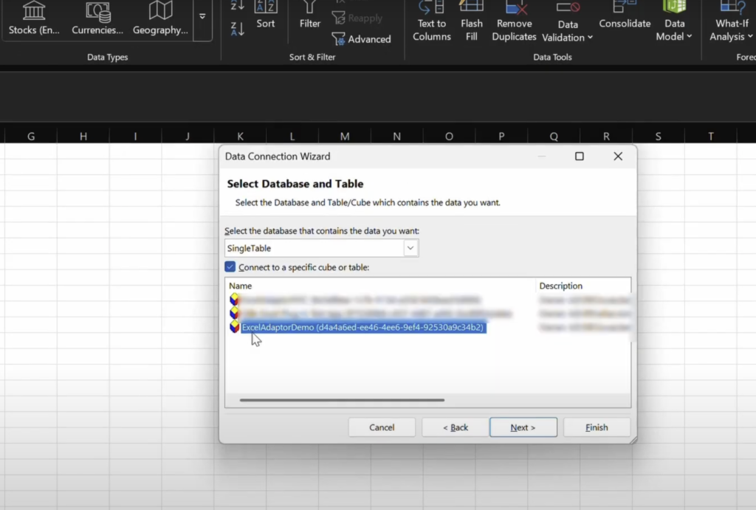Sort Z to A descending
This screenshot has height=510, width=756.
237,30
